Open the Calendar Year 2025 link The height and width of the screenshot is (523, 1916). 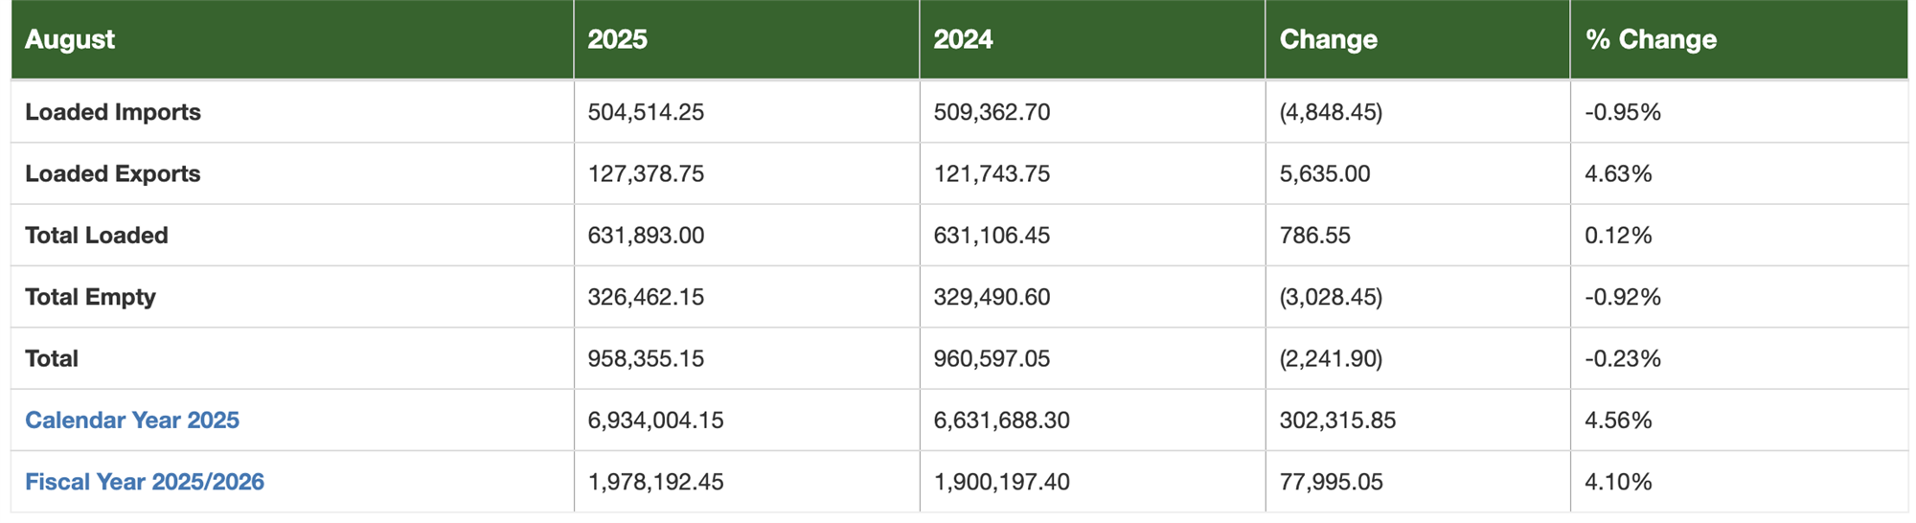pyautogui.click(x=132, y=421)
